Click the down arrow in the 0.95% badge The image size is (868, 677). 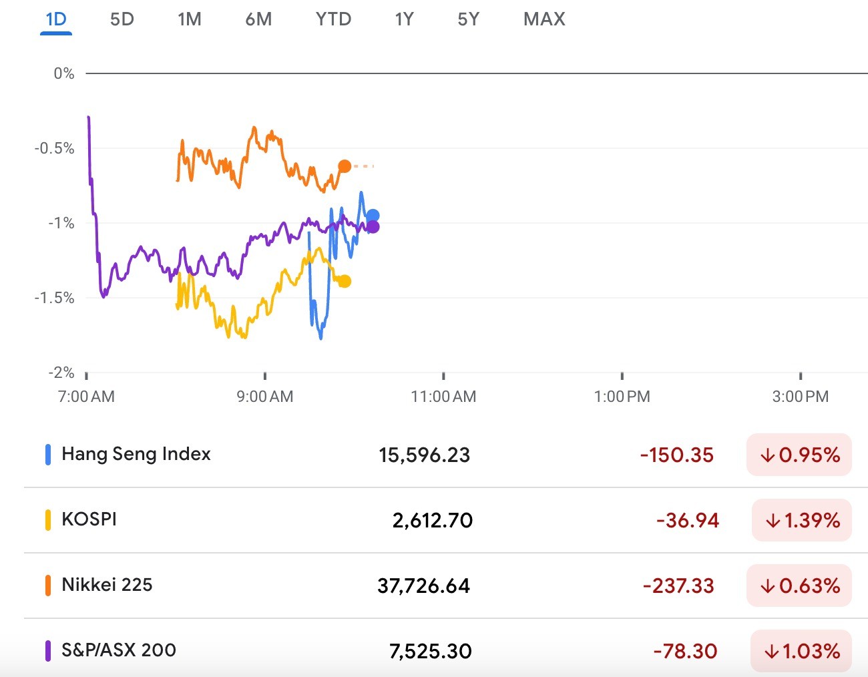point(768,455)
